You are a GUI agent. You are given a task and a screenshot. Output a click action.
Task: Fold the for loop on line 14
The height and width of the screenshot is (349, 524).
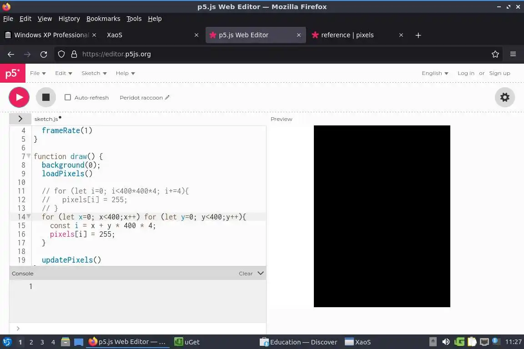(x=29, y=216)
